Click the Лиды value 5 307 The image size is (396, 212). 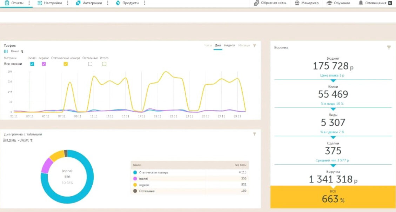(333, 123)
